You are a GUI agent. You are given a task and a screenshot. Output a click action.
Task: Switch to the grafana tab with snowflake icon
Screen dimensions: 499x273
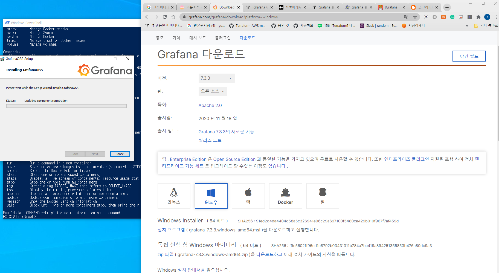tap(358, 7)
